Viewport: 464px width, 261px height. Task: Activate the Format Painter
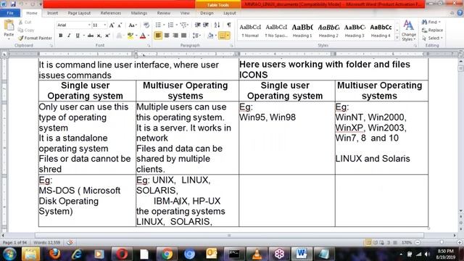[x=35, y=38]
